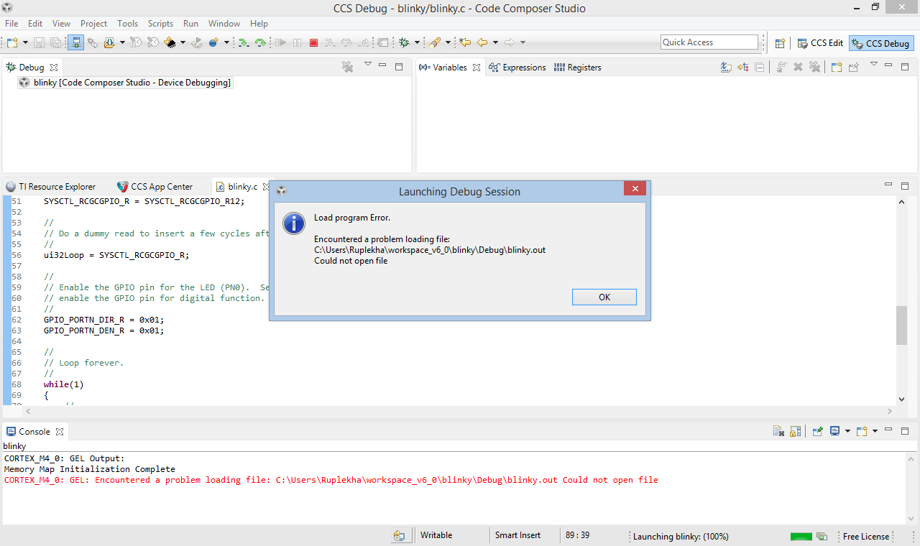Click the Clear Console icon
The width and height of the screenshot is (920, 546).
[x=778, y=432]
